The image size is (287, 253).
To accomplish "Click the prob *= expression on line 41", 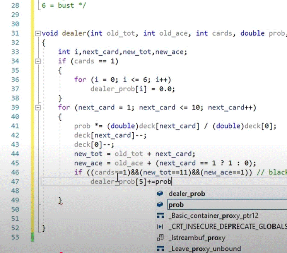I will pyautogui.click(x=175, y=126).
